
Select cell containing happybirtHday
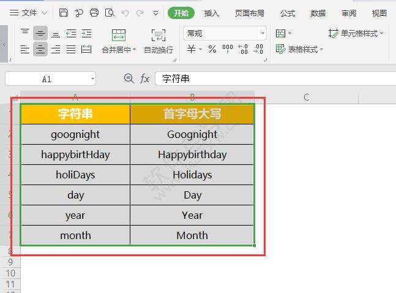coord(75,154)
